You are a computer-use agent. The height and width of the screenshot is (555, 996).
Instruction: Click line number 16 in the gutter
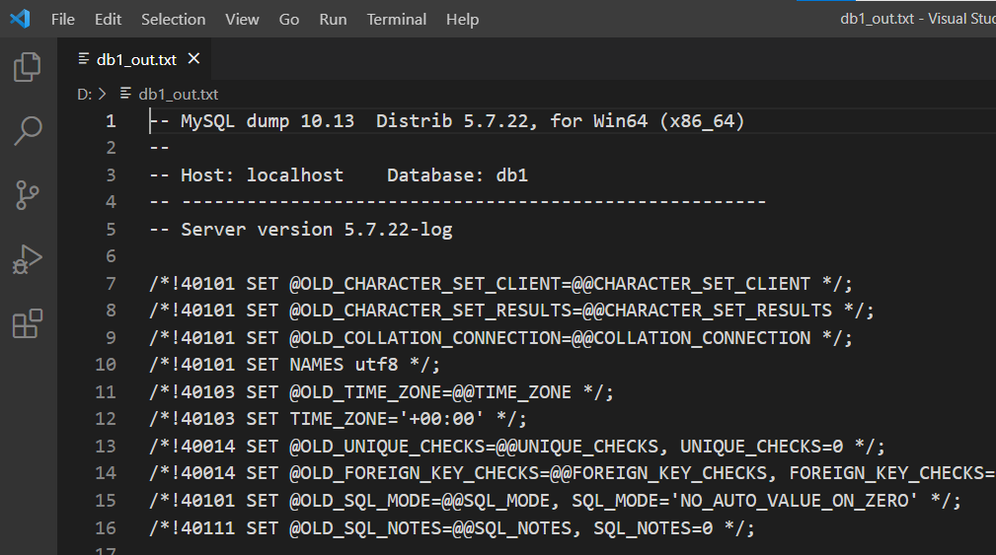point(106,527)
